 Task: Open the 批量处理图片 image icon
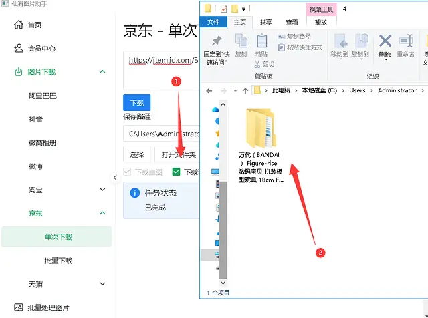[x=19, y=307]
